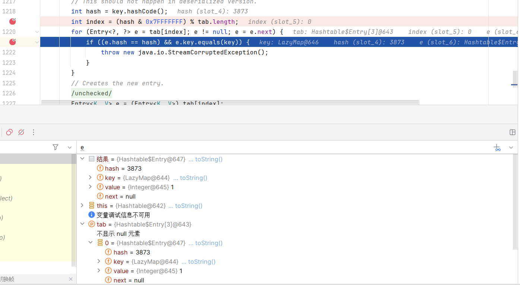
Task: Click the object icon beside tab element 0
Action: [100, 243]
